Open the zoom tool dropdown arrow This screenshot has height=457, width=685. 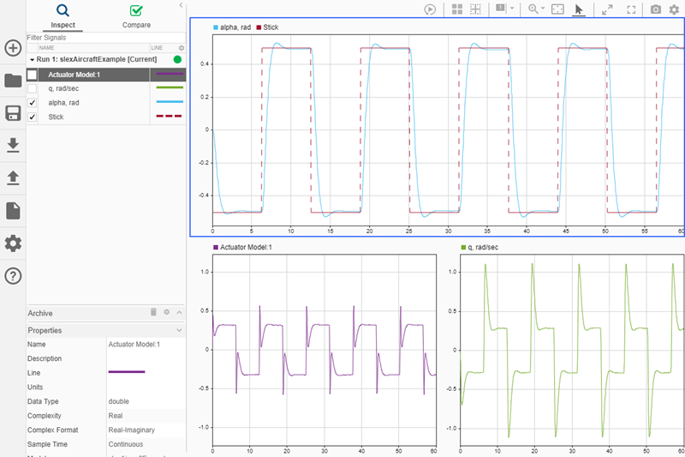(543, 9)
